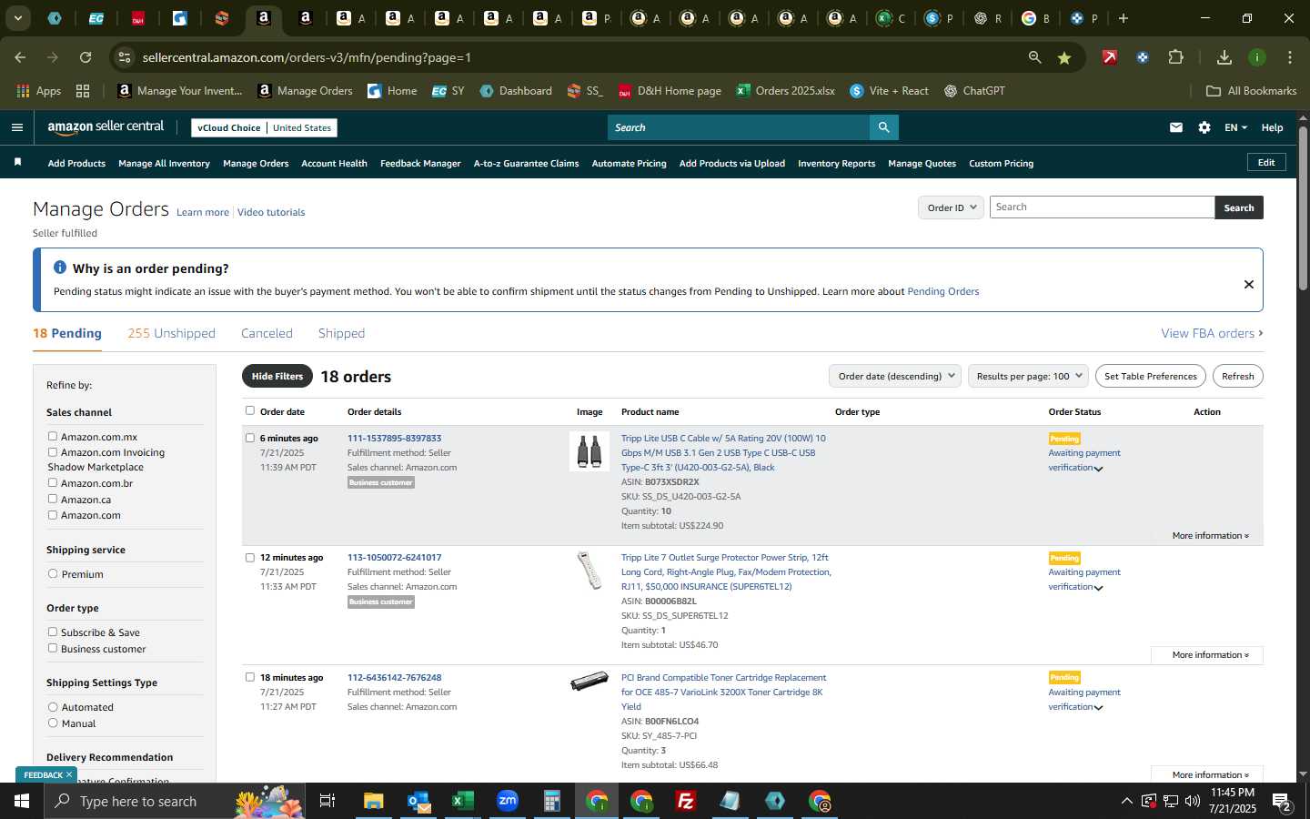Open Excel from the taskbar
Image resolution: width=1310 pixels, height=819 pixels.
click(x=462, y=801)
